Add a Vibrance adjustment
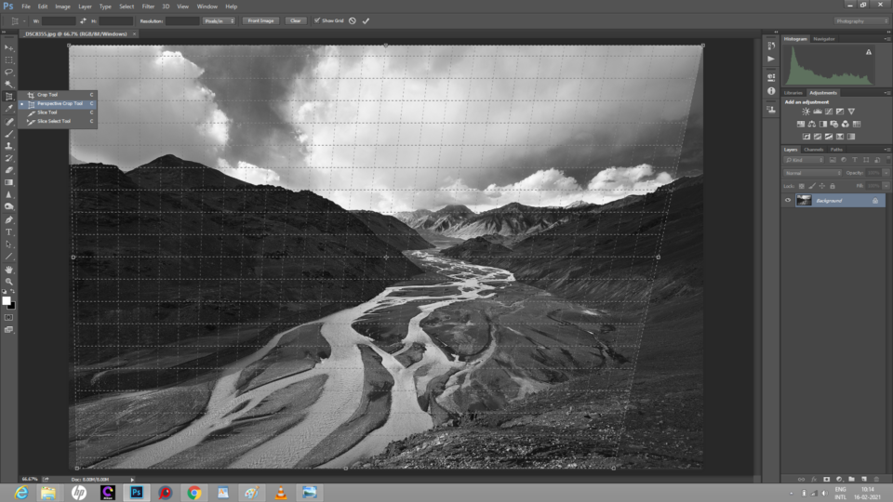 pos(851,112)
